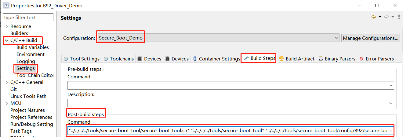Image resolution: width=403 pixels, height=137 pixels.
Task: Open the Container Settings tab
Action: point(216,59)
